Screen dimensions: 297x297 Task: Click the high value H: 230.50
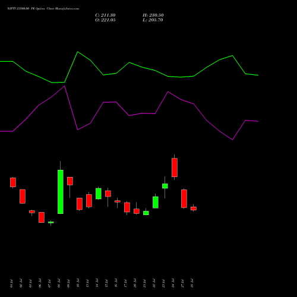coord(153,15)
